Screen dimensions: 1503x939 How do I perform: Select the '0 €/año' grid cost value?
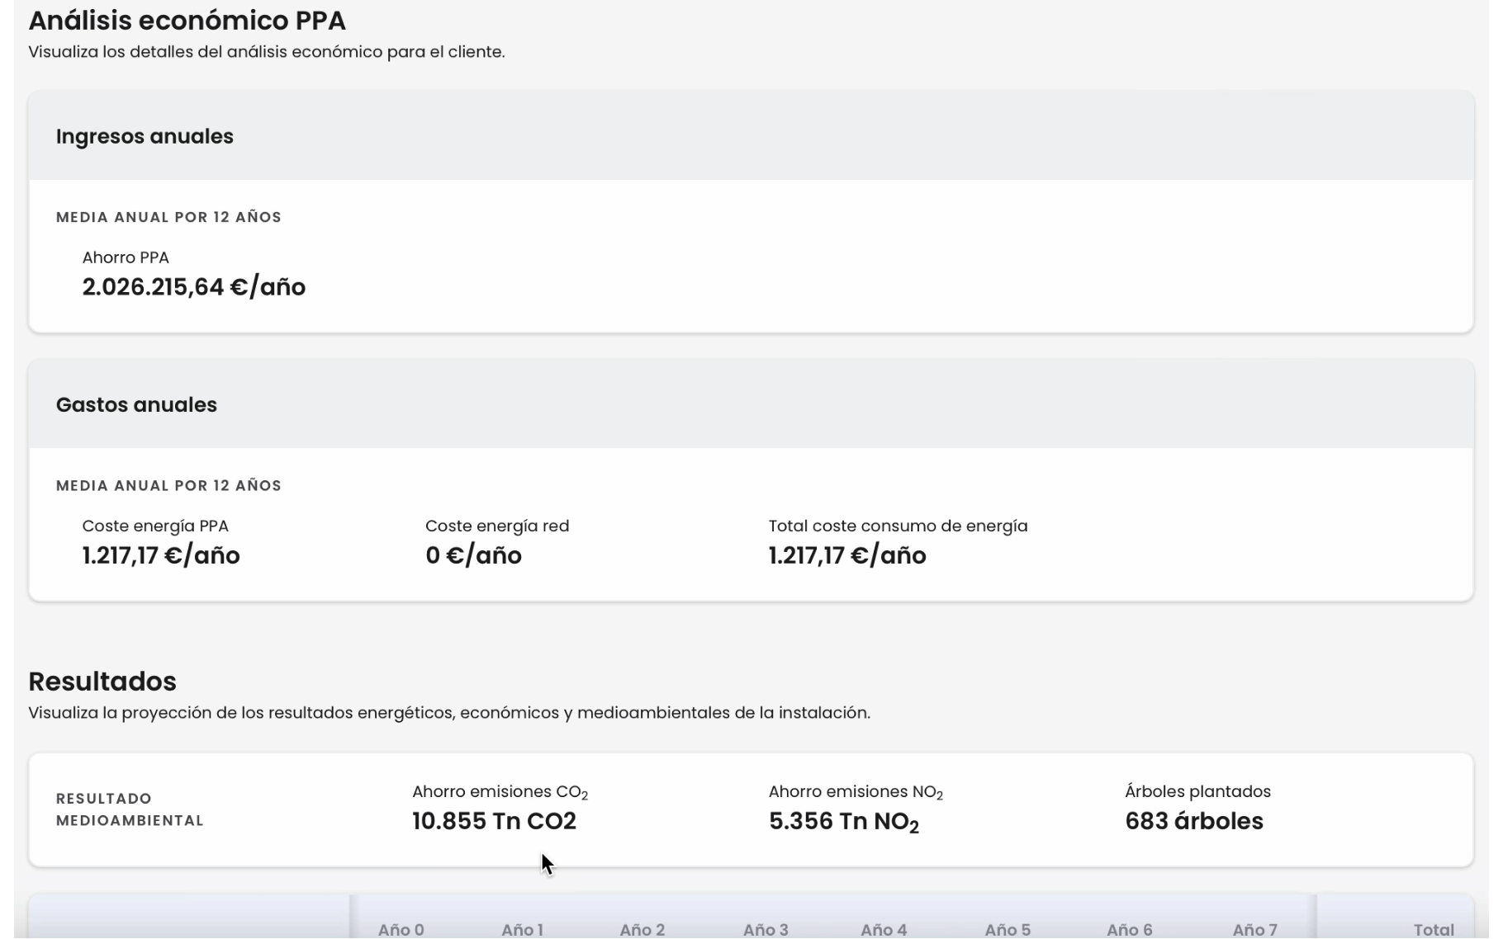coord(473,555)
